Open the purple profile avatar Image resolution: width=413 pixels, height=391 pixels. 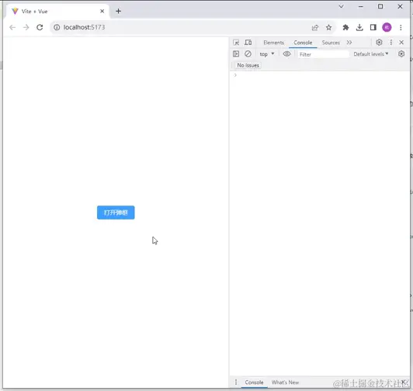(x=387, y=27)
